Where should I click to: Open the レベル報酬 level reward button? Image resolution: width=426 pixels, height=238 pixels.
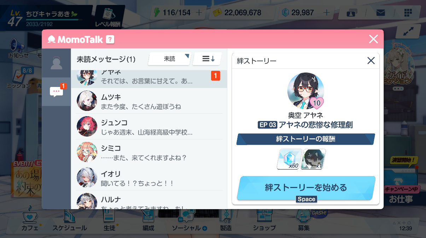pyautogui.click(x=107, y=17)
